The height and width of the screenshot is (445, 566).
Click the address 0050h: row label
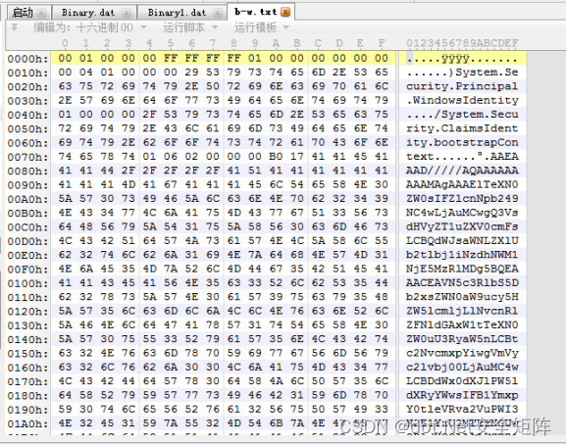tap(27, 128)
